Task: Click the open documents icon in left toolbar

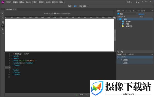Action: [3, 14]
